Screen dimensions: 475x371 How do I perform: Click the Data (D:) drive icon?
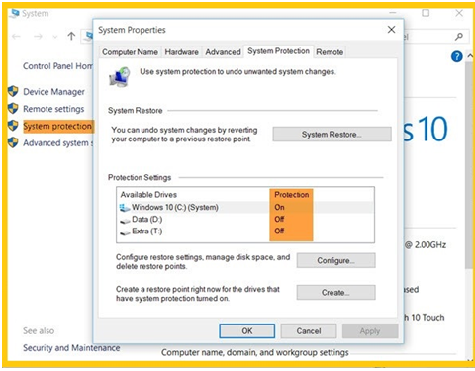125,221
